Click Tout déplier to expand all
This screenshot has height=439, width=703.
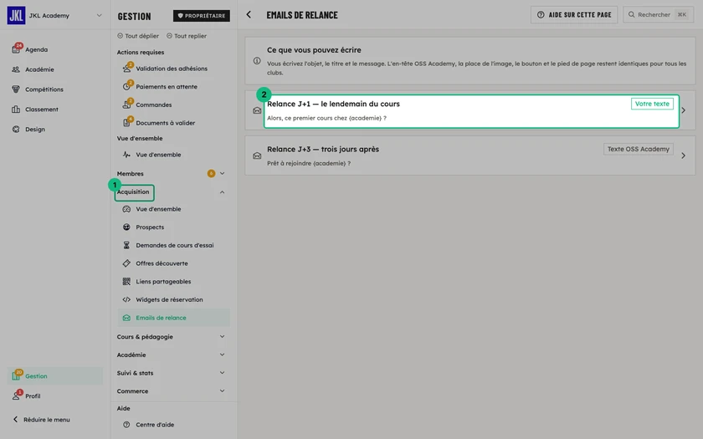click(138, 36)
